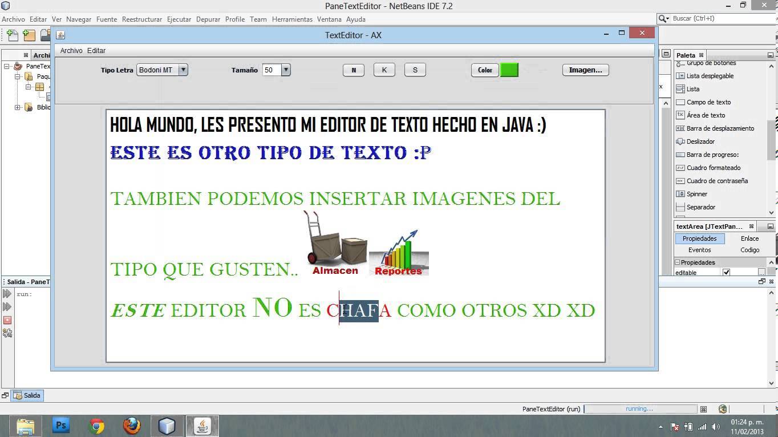Pick the Cuadro formateado palette component

(x=708, y=168)
